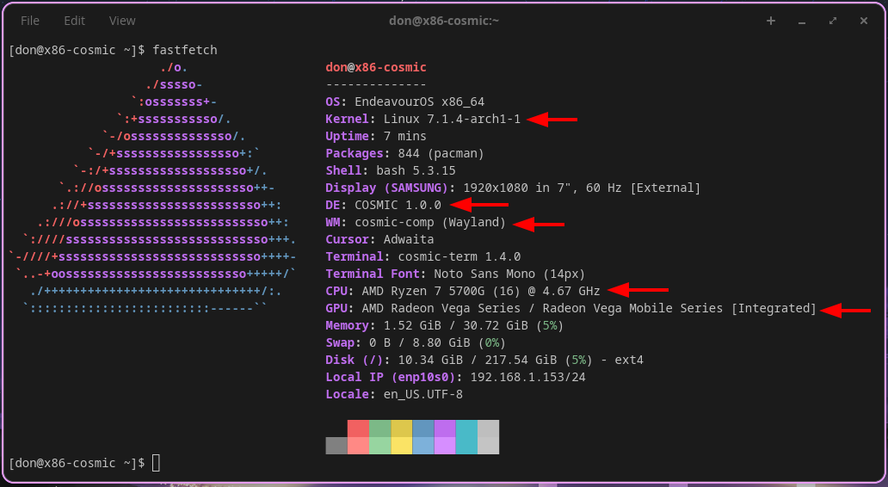
Task: Click the Cursor Adwaita line
Action: point(380,239)
